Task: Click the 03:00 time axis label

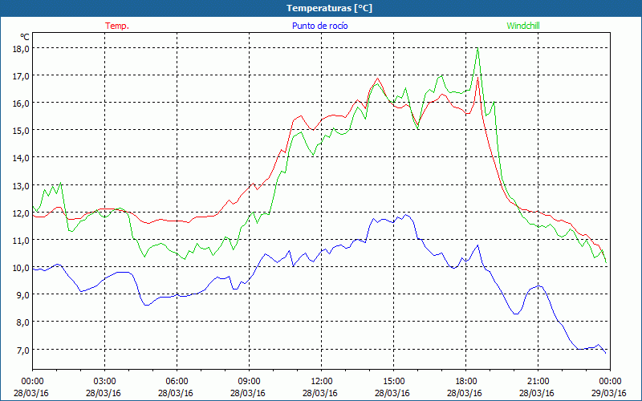Action: 104,382
